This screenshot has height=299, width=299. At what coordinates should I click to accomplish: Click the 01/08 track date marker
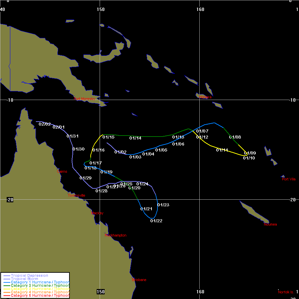[x=235, y=137]
